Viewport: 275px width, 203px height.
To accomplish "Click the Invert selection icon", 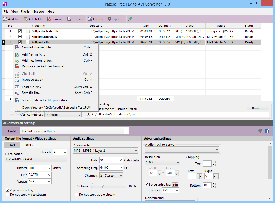I will 17,80.
